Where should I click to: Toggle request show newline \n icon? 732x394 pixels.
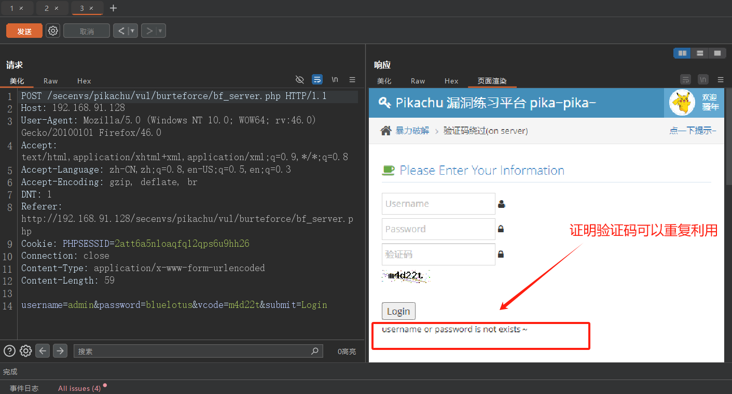click(335, 79)
